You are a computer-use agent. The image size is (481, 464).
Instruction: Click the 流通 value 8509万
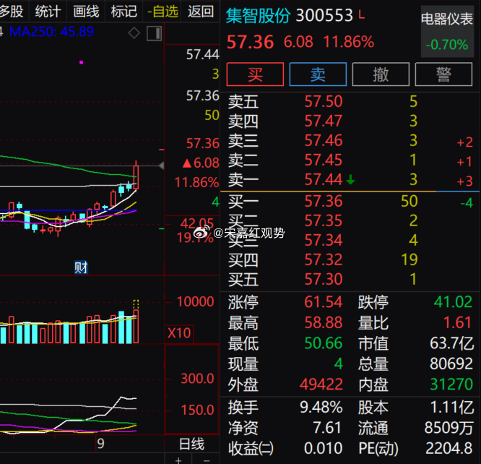click(449, 428)
